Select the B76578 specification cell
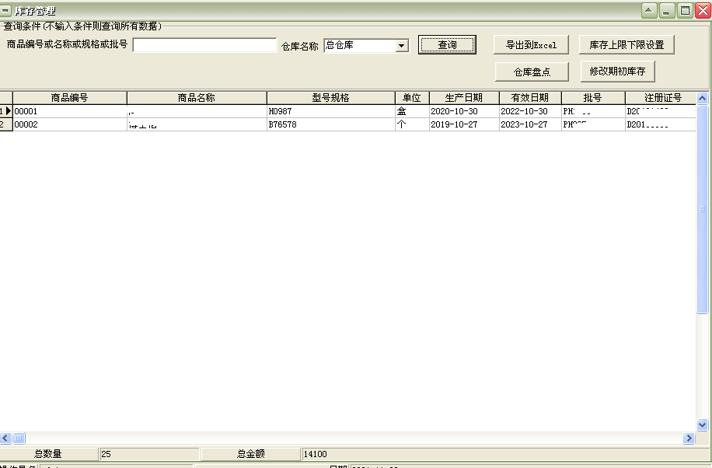This screenshot has height=468, width=712. pos(330,124)
